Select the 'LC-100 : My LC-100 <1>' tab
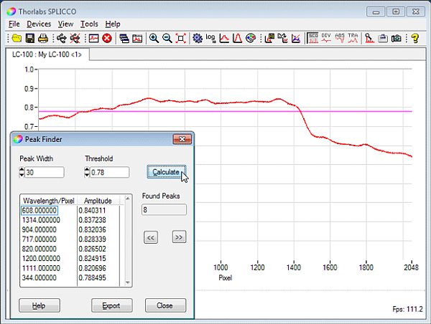Viewport: 431px width, 324px height. pyautogui.click(x=47, y=54)
